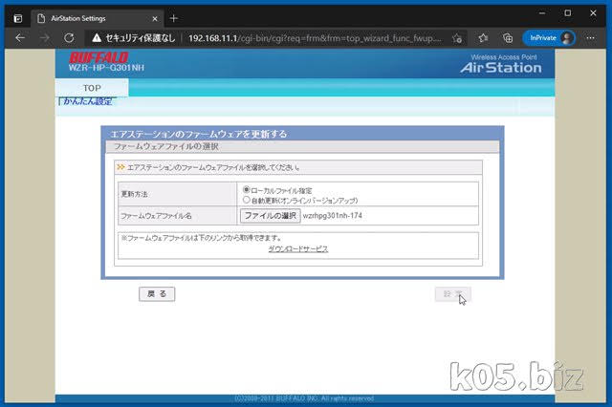Image resolution: width=612 pixels, height=407 pixels.
Task: Click the BUFFALO logo
Action: [x=98, y=57]
